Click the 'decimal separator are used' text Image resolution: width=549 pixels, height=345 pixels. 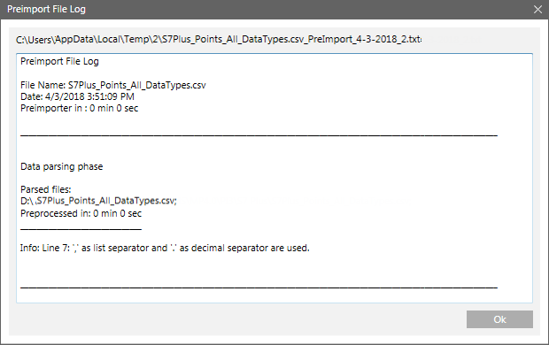coord(251,248)
